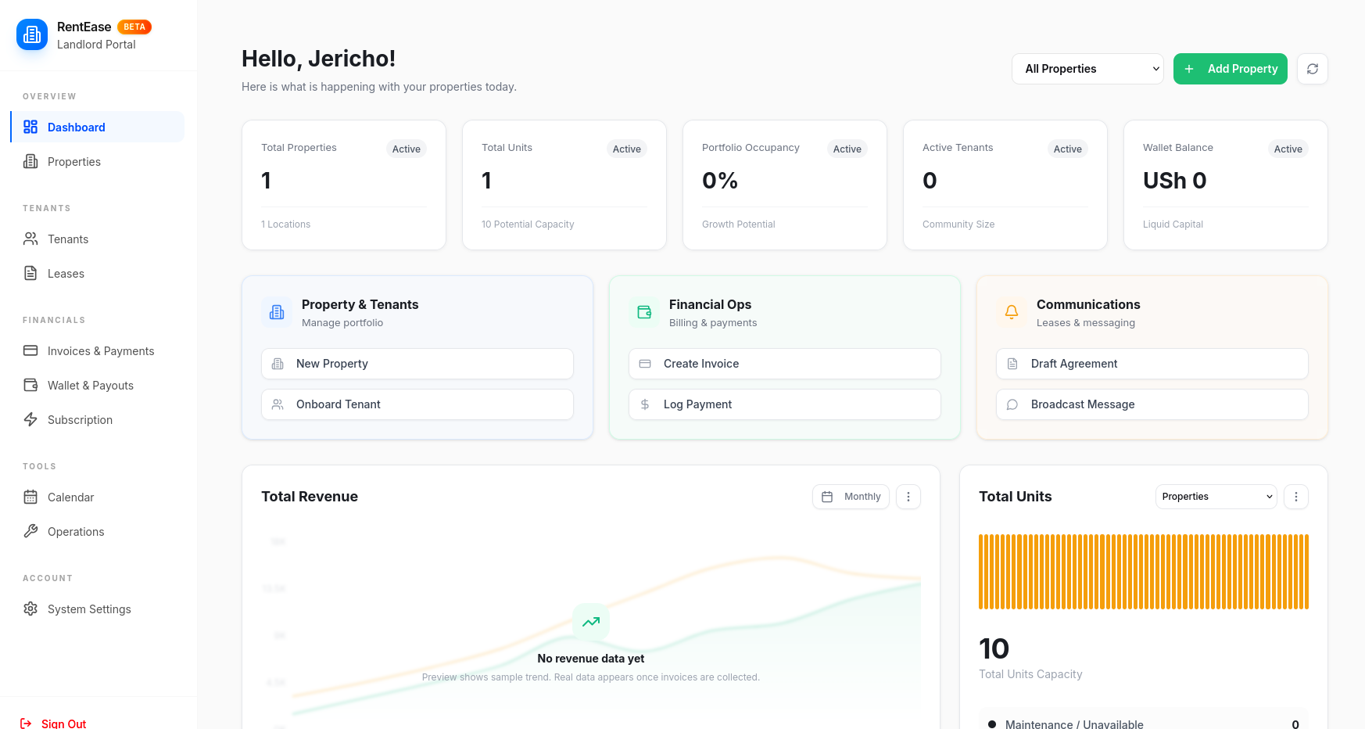Click the Tenants people icon in sidebar
The image size is (1365, 729).
click(x=30, y=239)
